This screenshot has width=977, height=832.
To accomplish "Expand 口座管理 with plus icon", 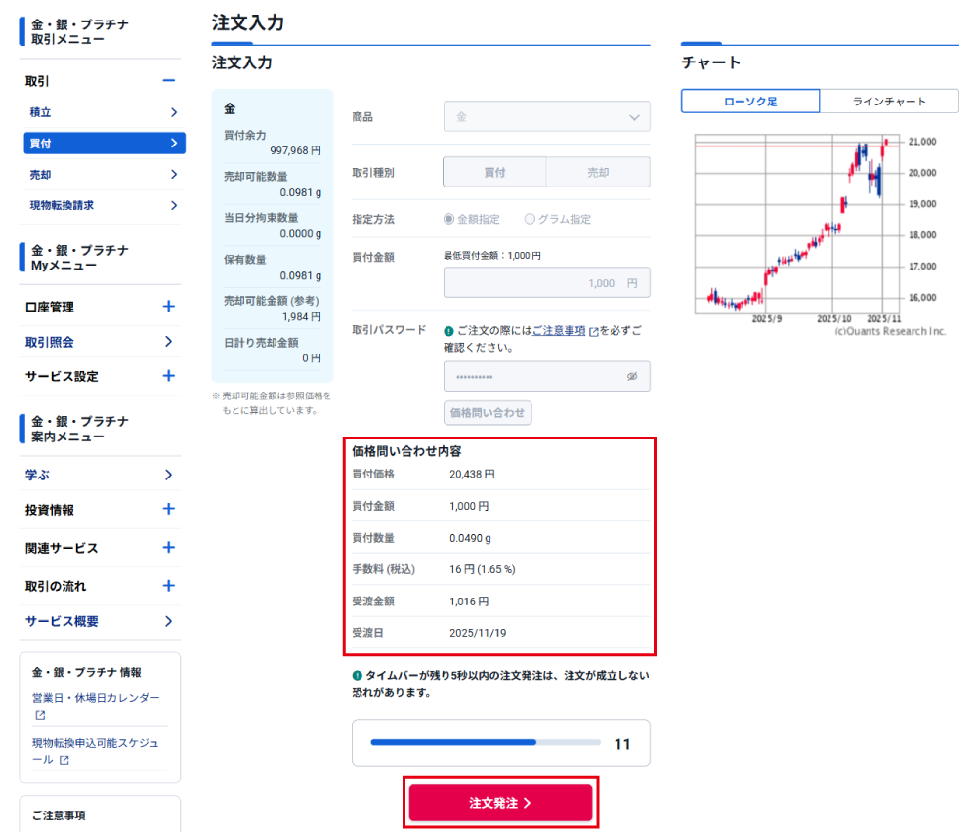I will coord(168,307).
